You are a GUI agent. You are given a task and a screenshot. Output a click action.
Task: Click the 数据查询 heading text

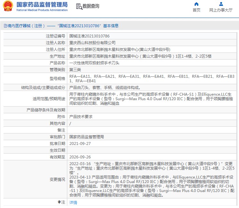pyautogui.click(x=91, y=6)
